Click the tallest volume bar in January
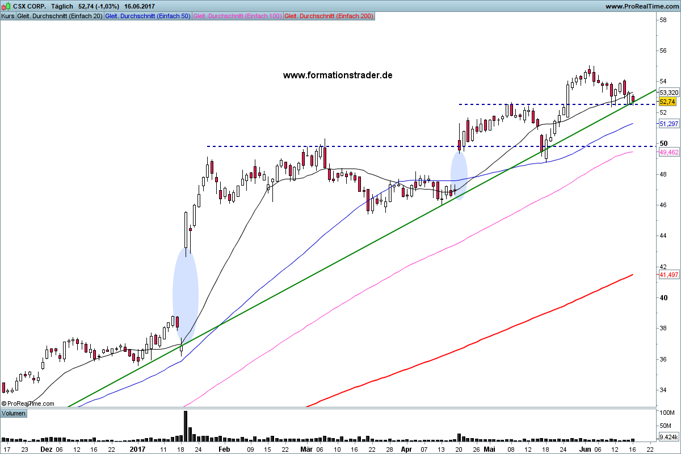 pos(186,426)
